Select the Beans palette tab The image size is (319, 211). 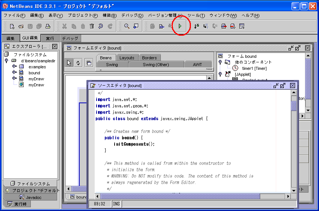(106, 58)
